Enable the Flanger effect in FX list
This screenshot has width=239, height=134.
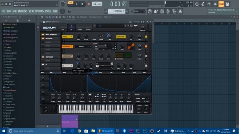tap(43, 42)
